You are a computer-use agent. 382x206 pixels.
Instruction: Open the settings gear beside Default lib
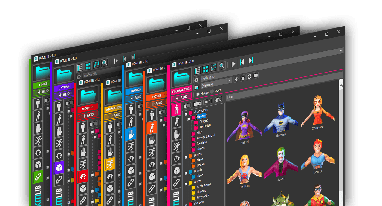click(x=196, y=80)
